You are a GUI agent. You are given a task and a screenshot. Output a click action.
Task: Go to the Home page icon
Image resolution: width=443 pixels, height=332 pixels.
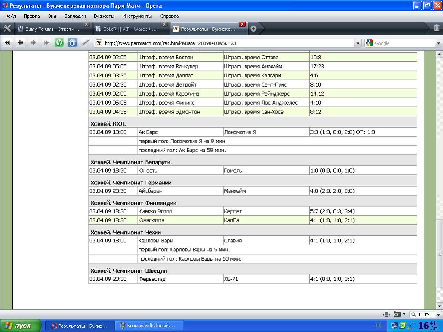[72, 42]
